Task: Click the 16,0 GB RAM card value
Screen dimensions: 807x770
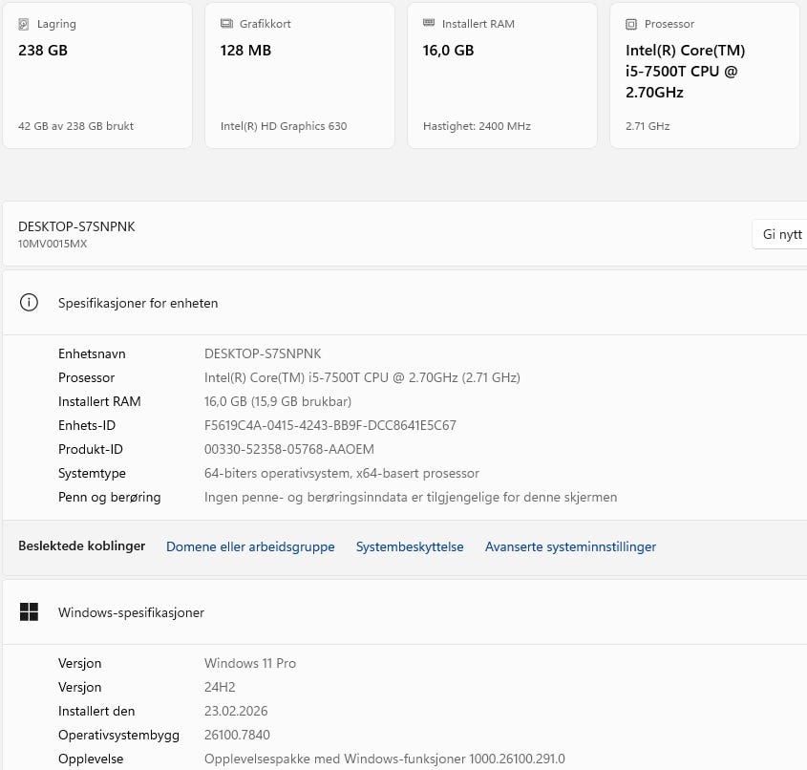Action: 448,51
